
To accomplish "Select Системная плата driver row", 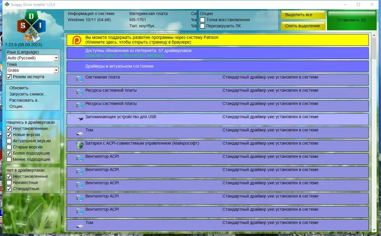I will tap(218, 80).
